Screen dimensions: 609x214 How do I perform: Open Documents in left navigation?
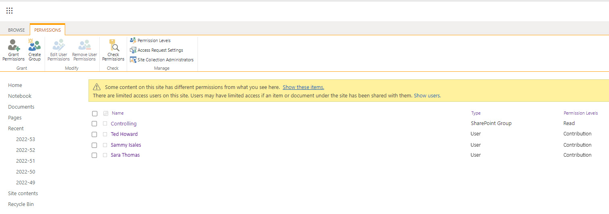coord(21,107)
